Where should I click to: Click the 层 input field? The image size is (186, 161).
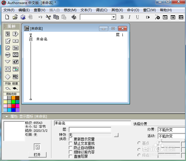[90, 129]
